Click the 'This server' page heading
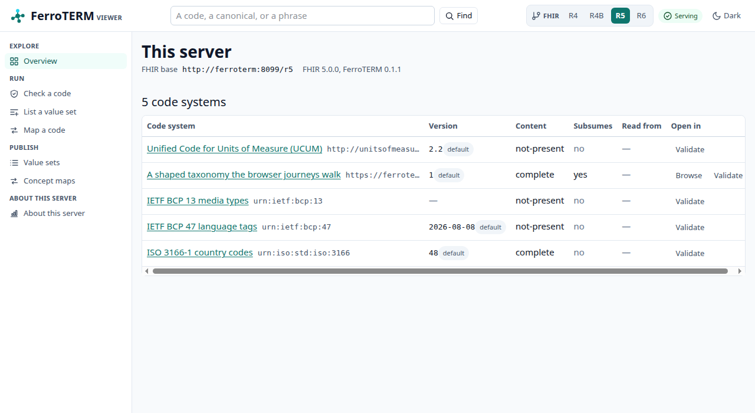 click(186, 52)
